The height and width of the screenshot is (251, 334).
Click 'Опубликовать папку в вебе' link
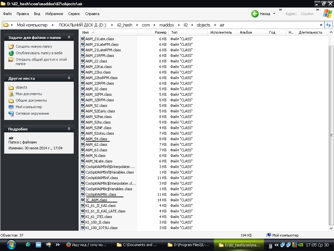(x=39, y=53)
